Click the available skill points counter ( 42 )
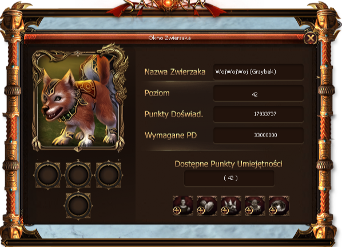 click(229, 178)
